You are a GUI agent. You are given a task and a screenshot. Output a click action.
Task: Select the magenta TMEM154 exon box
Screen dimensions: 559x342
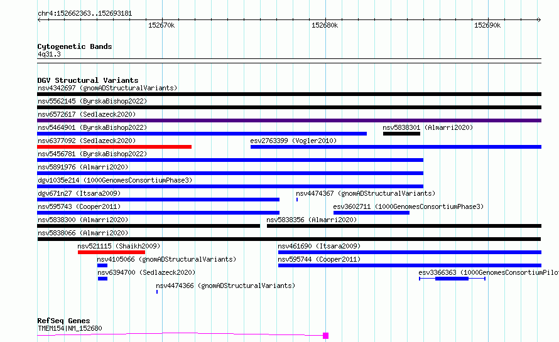coord(325,336)
